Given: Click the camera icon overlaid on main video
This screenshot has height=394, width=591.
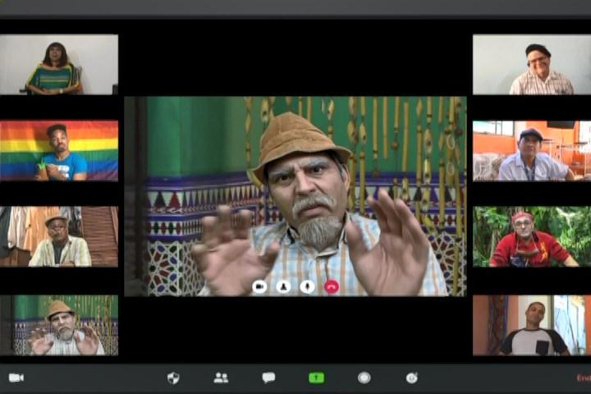Looking at the screenshot, I should [259, 287].
